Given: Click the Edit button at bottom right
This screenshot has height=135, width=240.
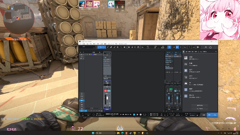Looking at the screenshot, I should (x=204, y=115).
